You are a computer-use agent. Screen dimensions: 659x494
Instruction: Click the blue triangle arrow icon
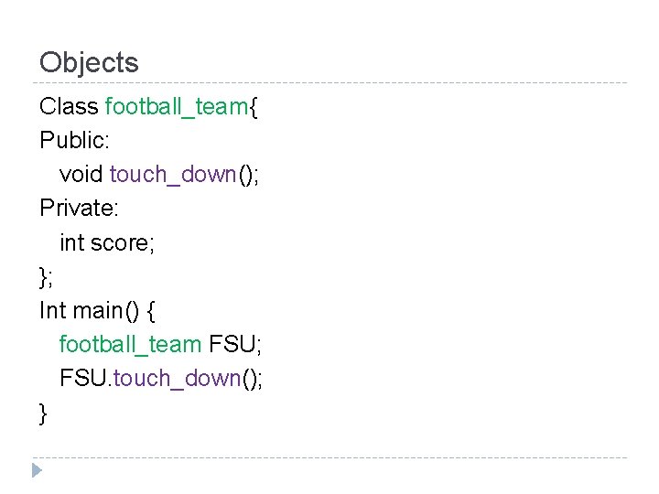pyautogui.click(x=36, y=471)
